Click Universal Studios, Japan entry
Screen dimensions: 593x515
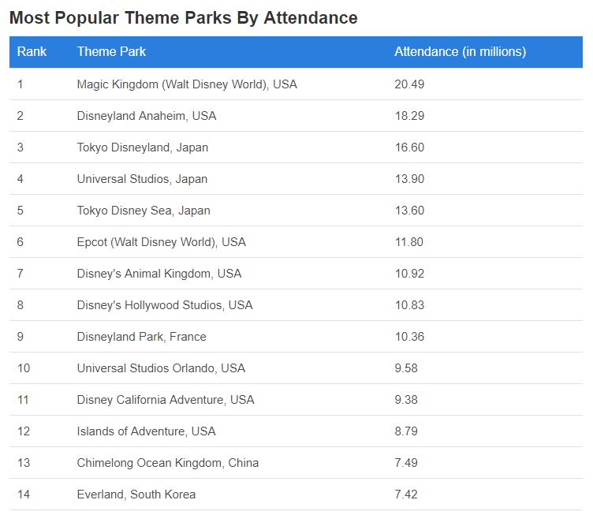tap(142, 179)
